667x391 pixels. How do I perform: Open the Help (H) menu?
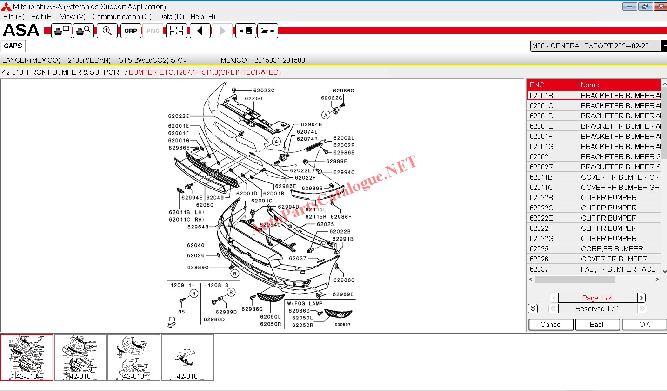[203, 17]
